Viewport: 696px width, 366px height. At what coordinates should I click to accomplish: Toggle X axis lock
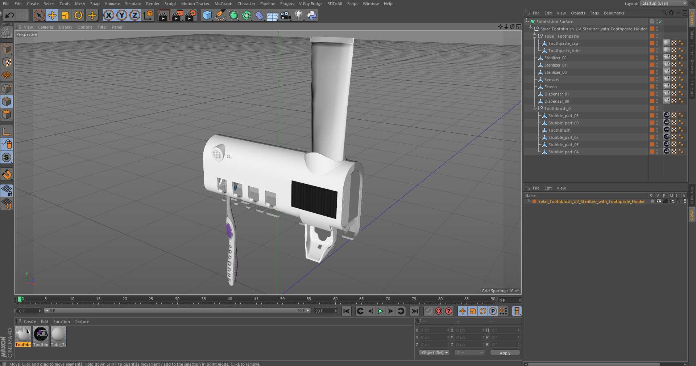[108, 15]
